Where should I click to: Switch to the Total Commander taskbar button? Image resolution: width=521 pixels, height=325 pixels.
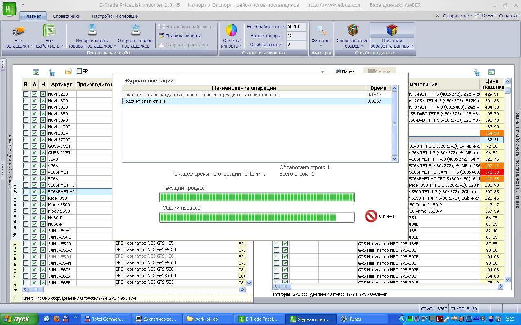106,319
